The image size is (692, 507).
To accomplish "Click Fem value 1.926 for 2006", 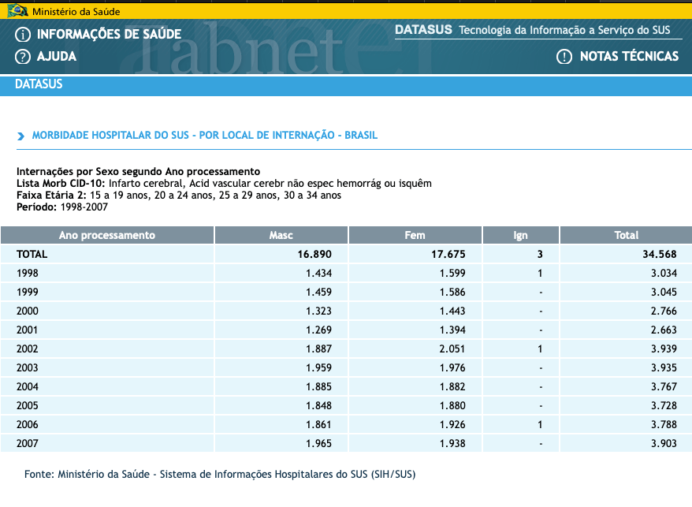I will [453, 425].
